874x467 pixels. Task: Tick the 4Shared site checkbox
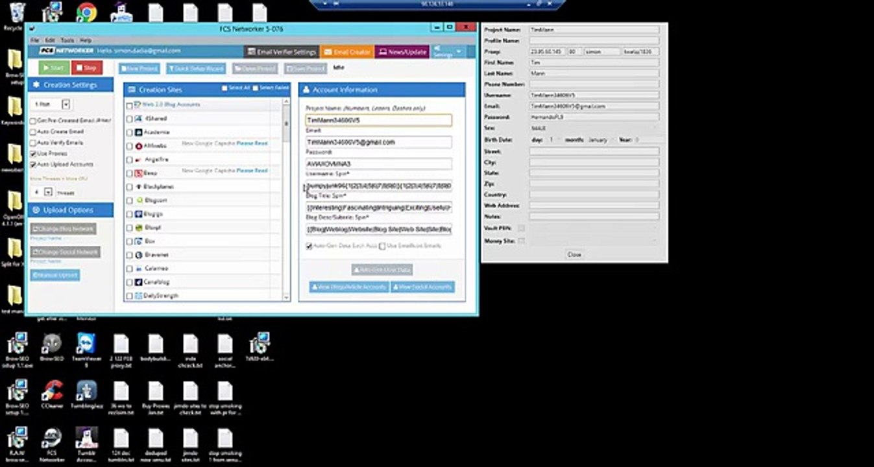tap(129, 119)
